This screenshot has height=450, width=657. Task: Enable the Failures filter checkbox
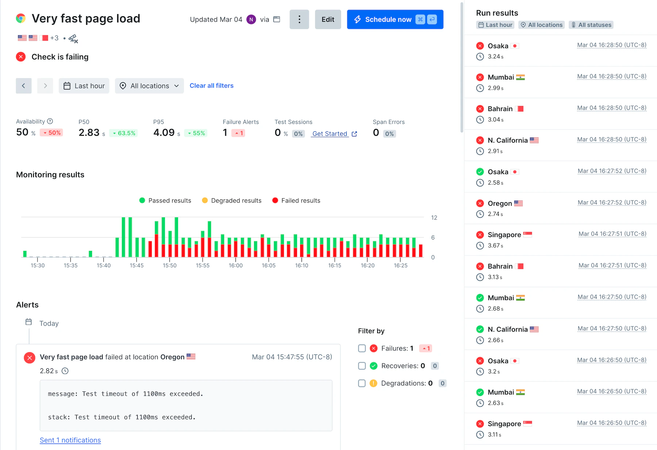click(362, 348)
